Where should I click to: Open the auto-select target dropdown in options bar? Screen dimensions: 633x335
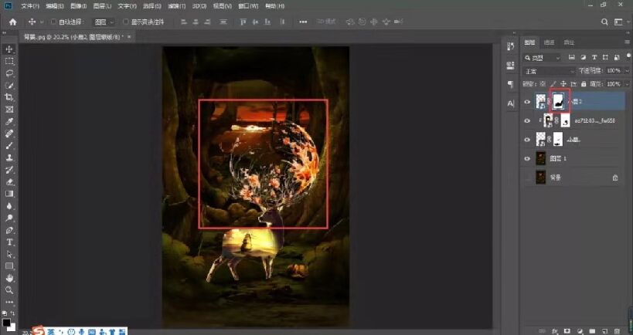(x=104, y=22)
